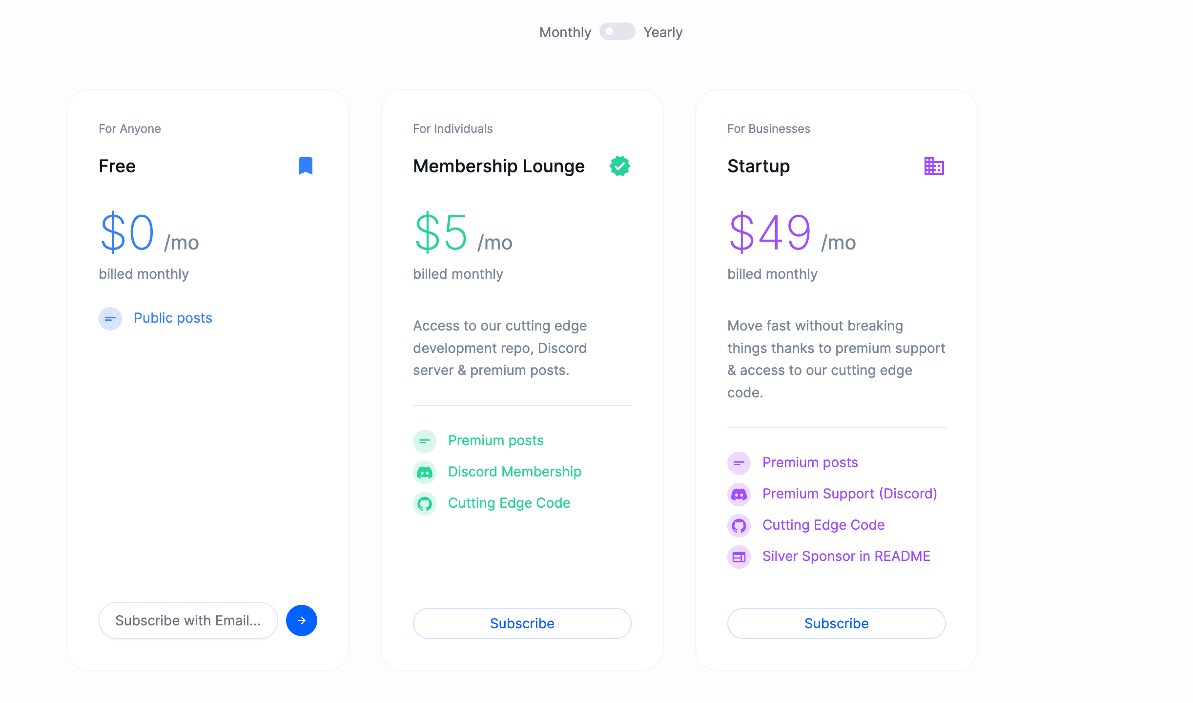
Task: Toggle the Monthly/Yearly billing switch
Action: [617, 32]
